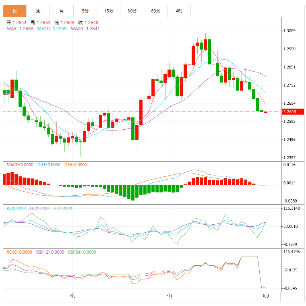Viewport: 306px width, 306px height.
Task: Click the RSI(24):0.0000 label
Action: [x=82, y=252]
